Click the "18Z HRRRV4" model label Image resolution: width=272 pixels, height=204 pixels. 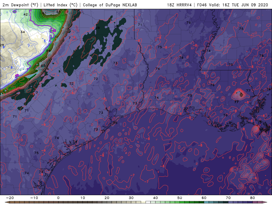click(x=180, y=5)
